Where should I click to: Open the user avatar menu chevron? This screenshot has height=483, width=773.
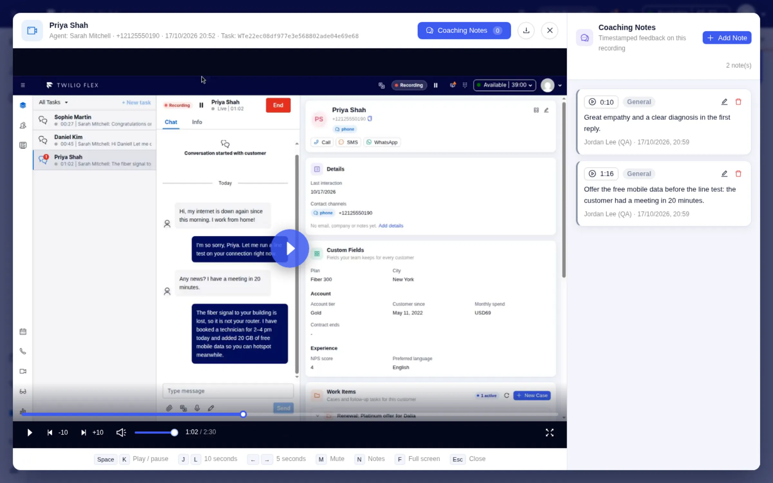click(560, 85)
